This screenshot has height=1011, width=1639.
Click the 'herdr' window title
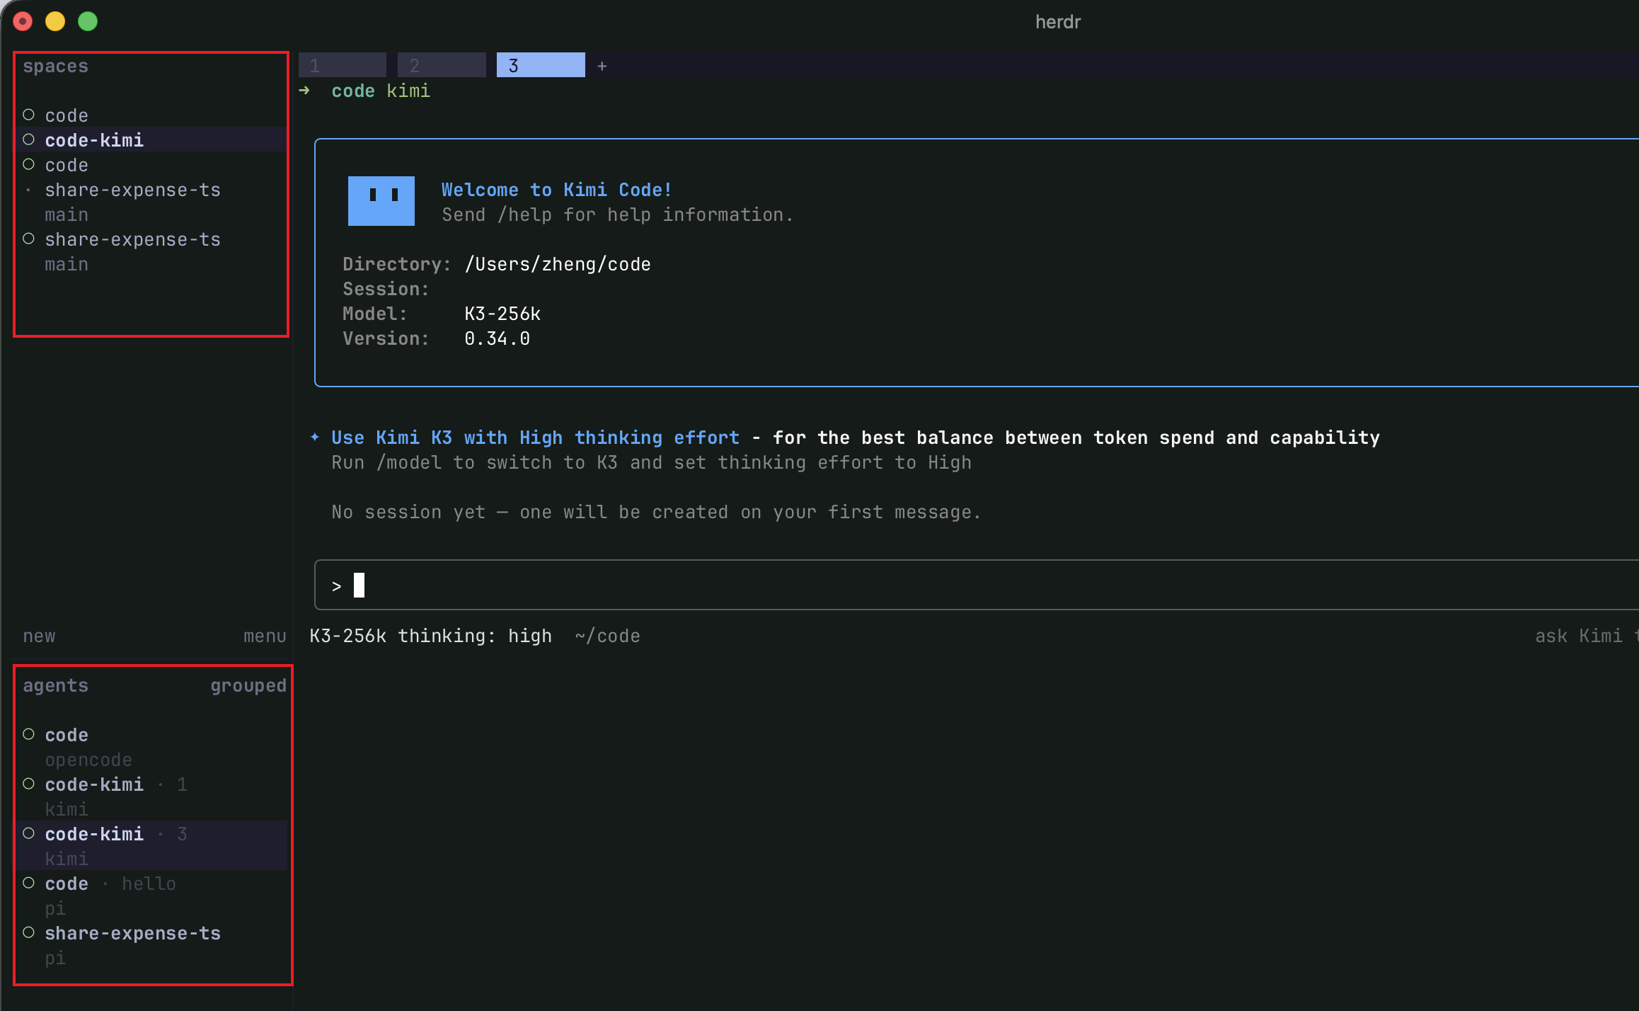click(1058, 22)
